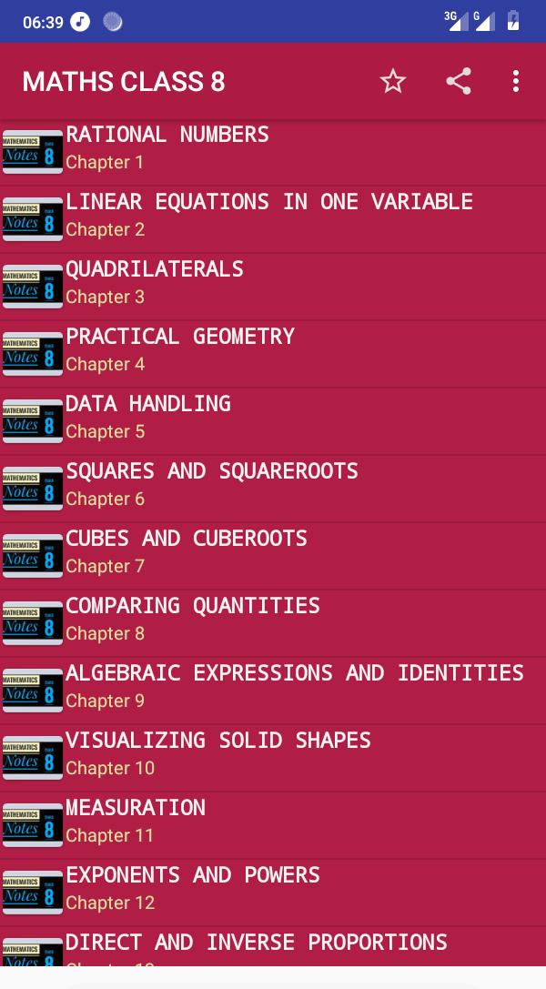Screen dimensions: 546x989
Task: Tap the Notes icon for Cubes and Cuberoots
Action: coord(33,556)
